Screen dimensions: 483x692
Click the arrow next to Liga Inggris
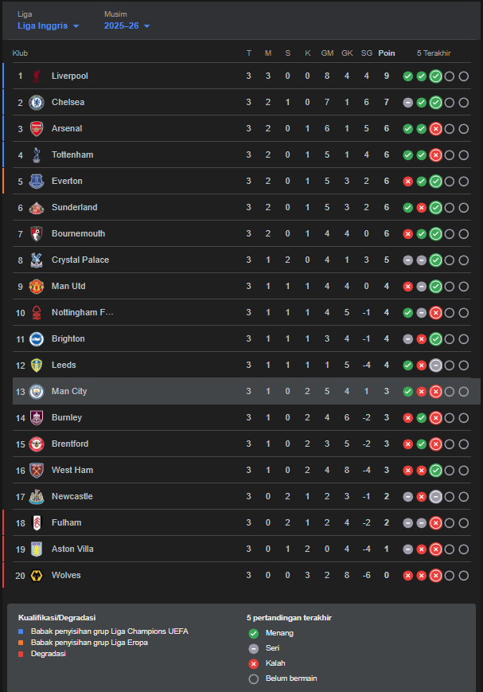click(x=76, y=26)
